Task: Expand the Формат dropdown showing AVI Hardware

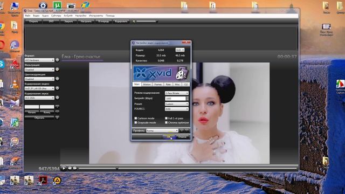Action: 39,60
